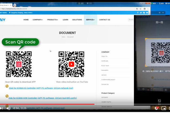The width and height of the screenshot is (170, 113).
Task: Open the YouTube icon in blue bar
Action: [x=147, y=13]
